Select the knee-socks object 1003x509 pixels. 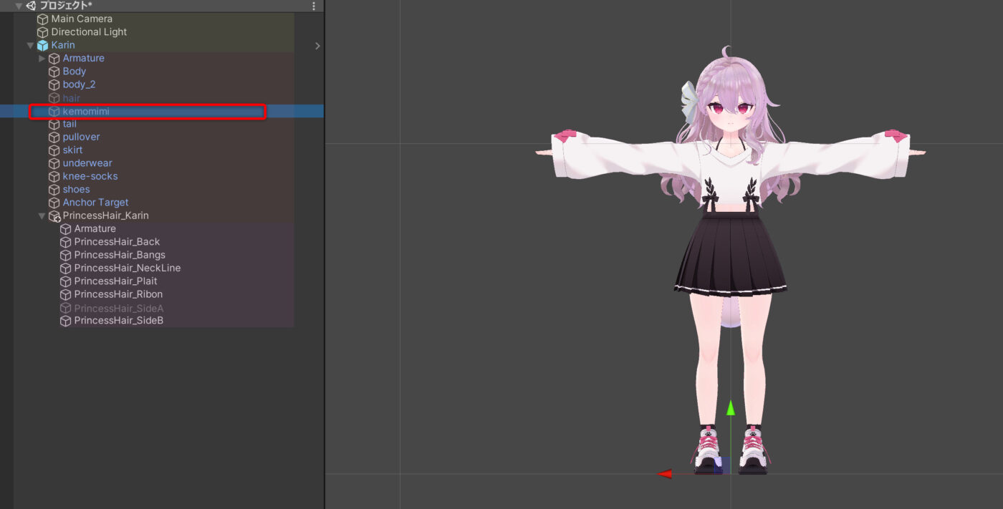pos(90,176)
